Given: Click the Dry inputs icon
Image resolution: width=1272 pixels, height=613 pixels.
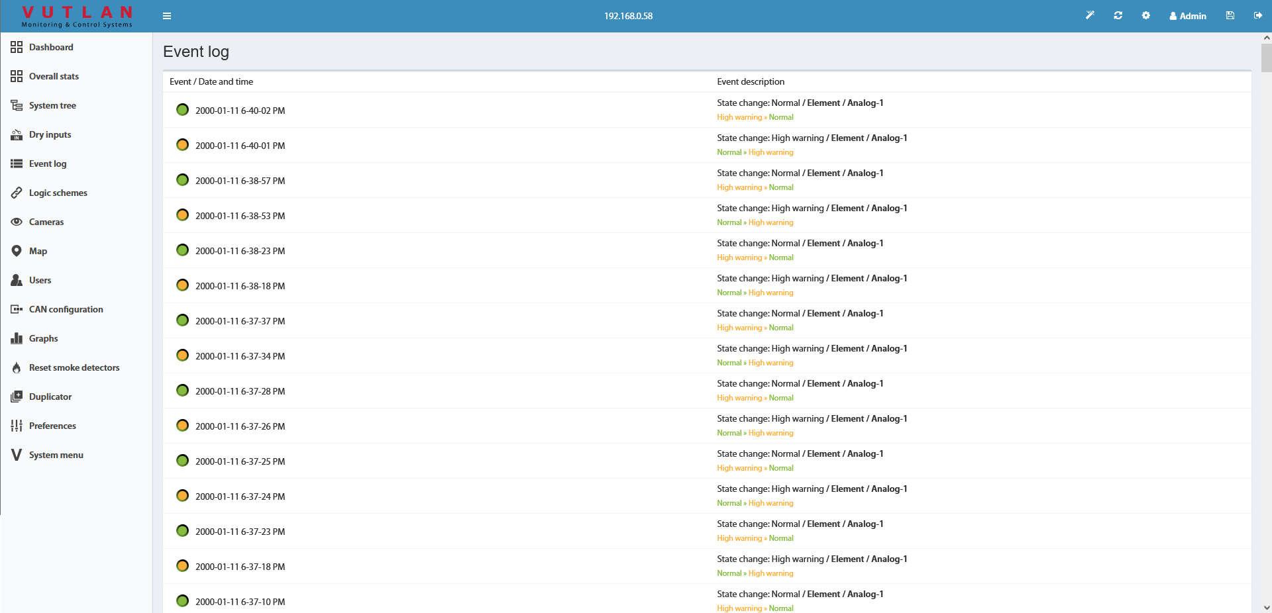Looking at the screenshot, I should (x=17, y=134).
